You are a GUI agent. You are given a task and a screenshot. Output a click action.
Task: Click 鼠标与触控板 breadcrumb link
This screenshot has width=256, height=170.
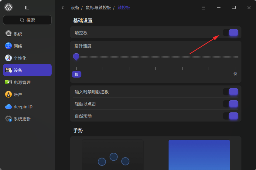98,8
